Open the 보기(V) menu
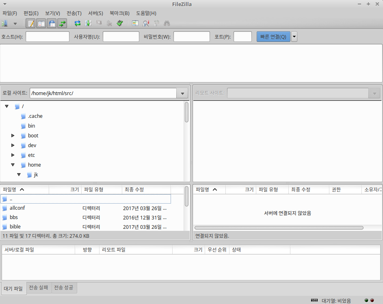Screen dimensions: 383x304 (x=52, y=13)
